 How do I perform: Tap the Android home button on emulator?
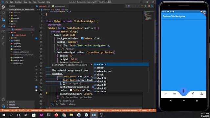pos(184,101)
